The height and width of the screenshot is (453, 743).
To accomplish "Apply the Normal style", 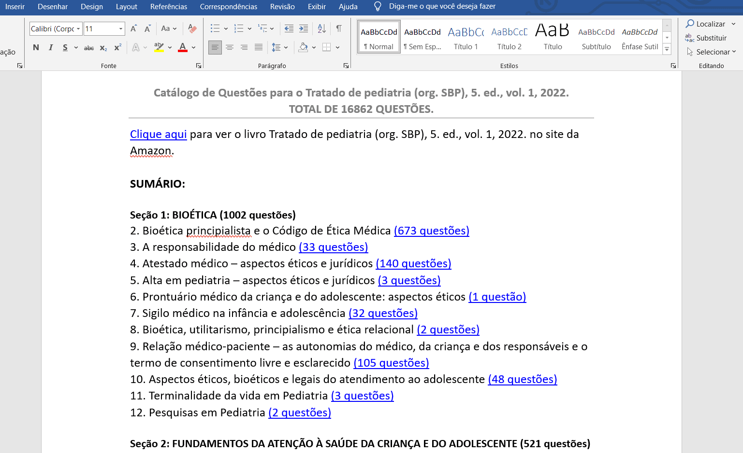I will 379,37.
